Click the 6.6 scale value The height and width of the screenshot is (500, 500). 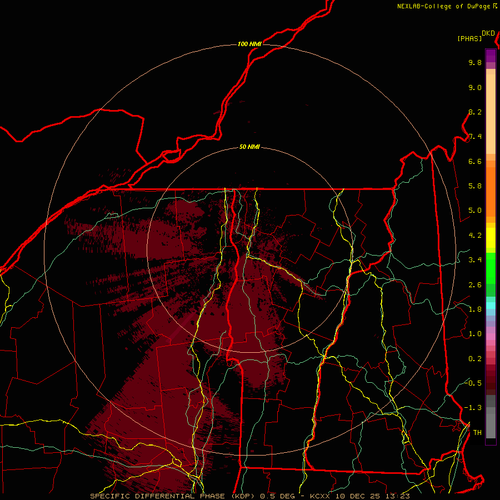(x=475, y=161)
